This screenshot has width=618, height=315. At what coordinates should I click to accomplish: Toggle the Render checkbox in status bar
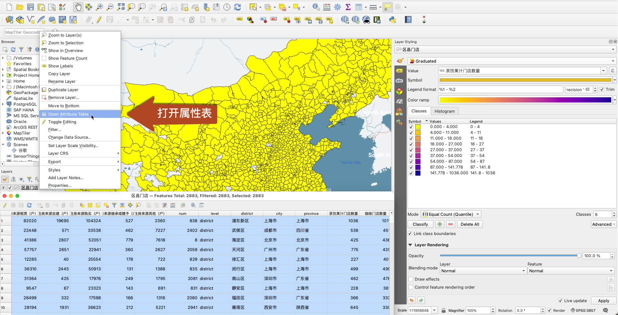click(x=549, y=311)
